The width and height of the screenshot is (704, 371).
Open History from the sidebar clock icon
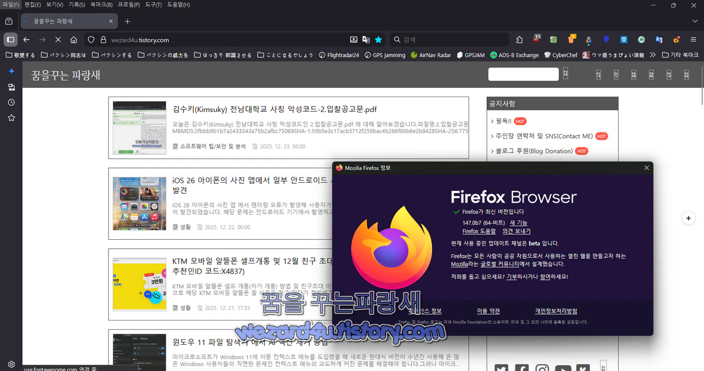pos(11,102)
